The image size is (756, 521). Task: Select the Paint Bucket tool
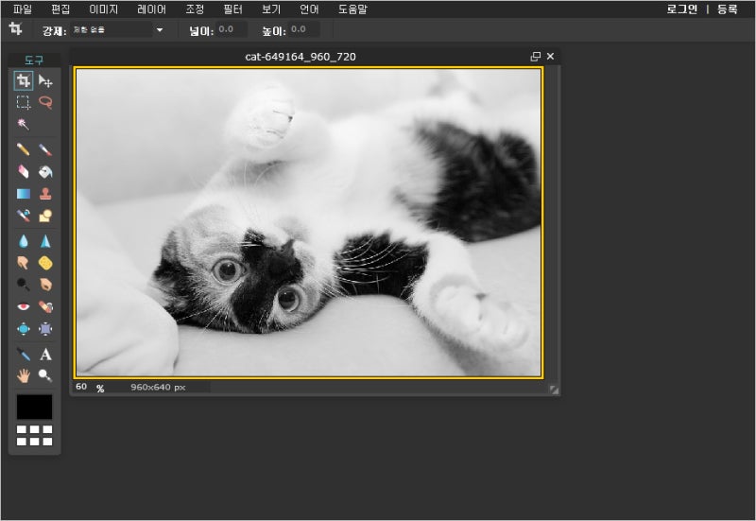(45, 172)
